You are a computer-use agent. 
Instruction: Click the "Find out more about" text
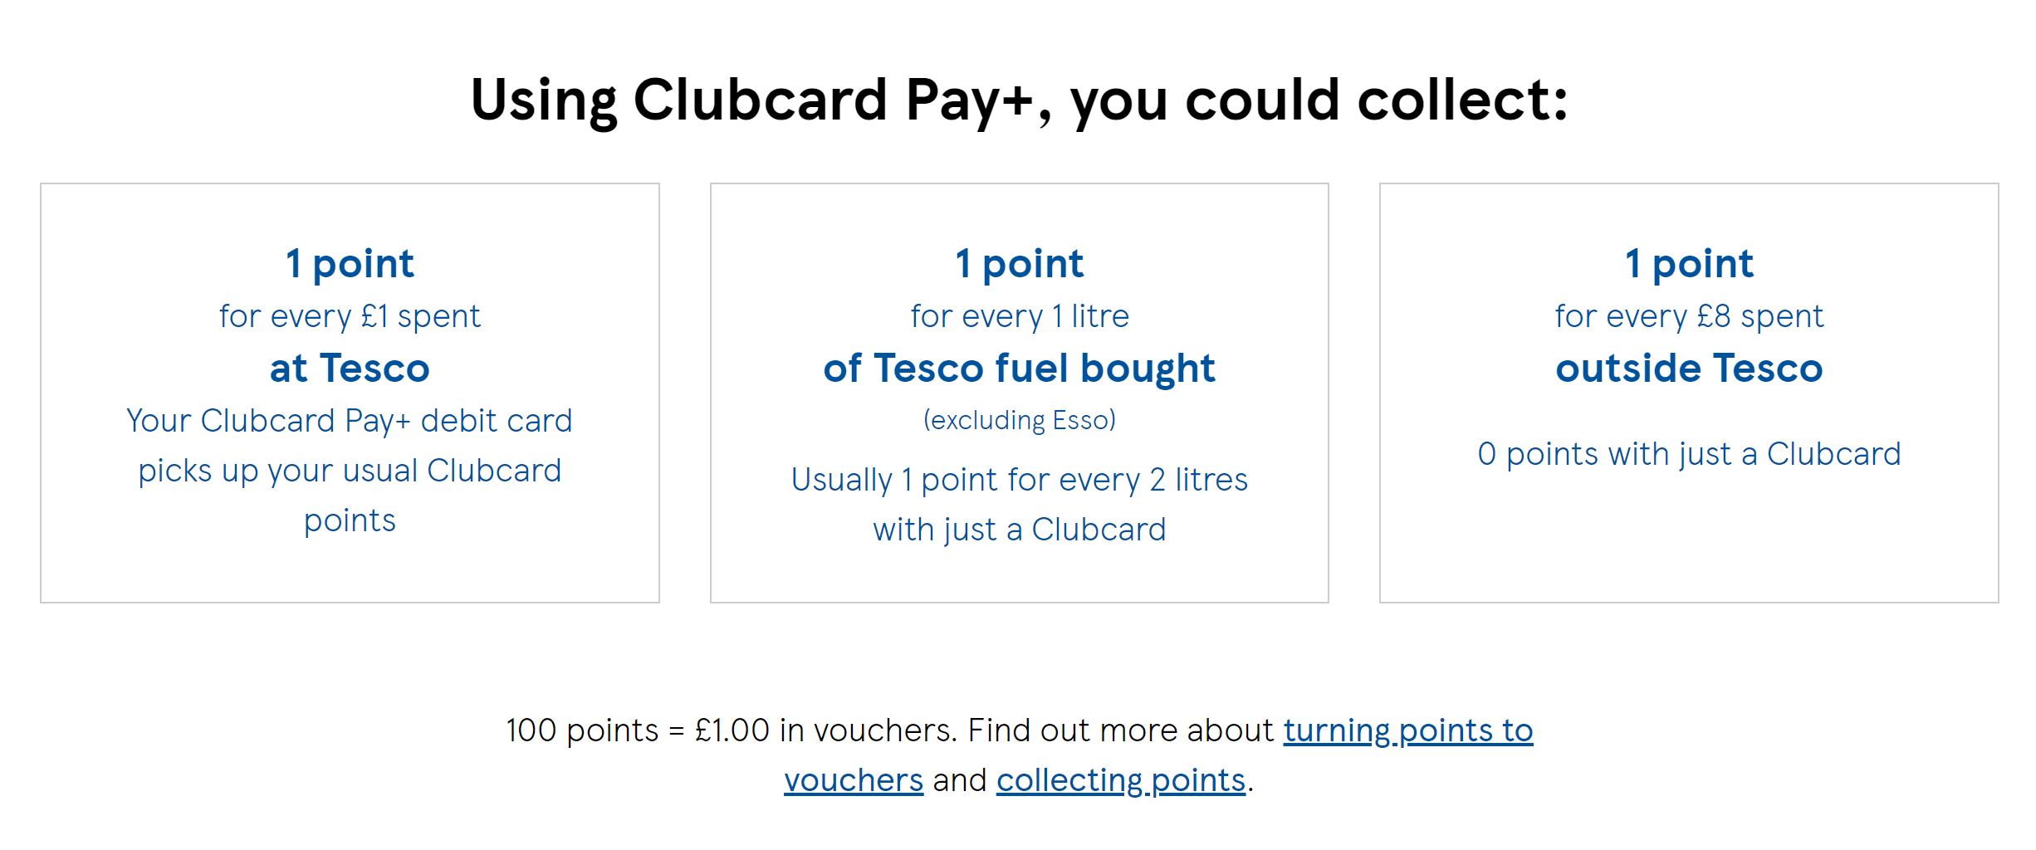point(1121,730)
